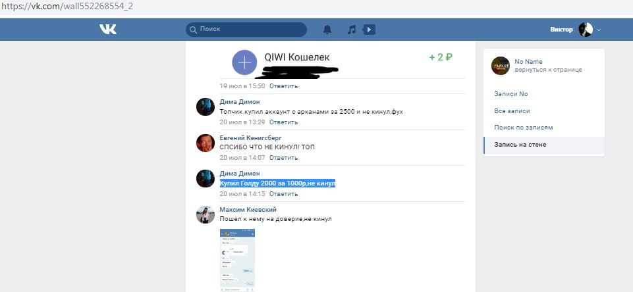Screen dimensions: 633x292
Task: Click the No Name community avatar
Action: tap(501, 66)
